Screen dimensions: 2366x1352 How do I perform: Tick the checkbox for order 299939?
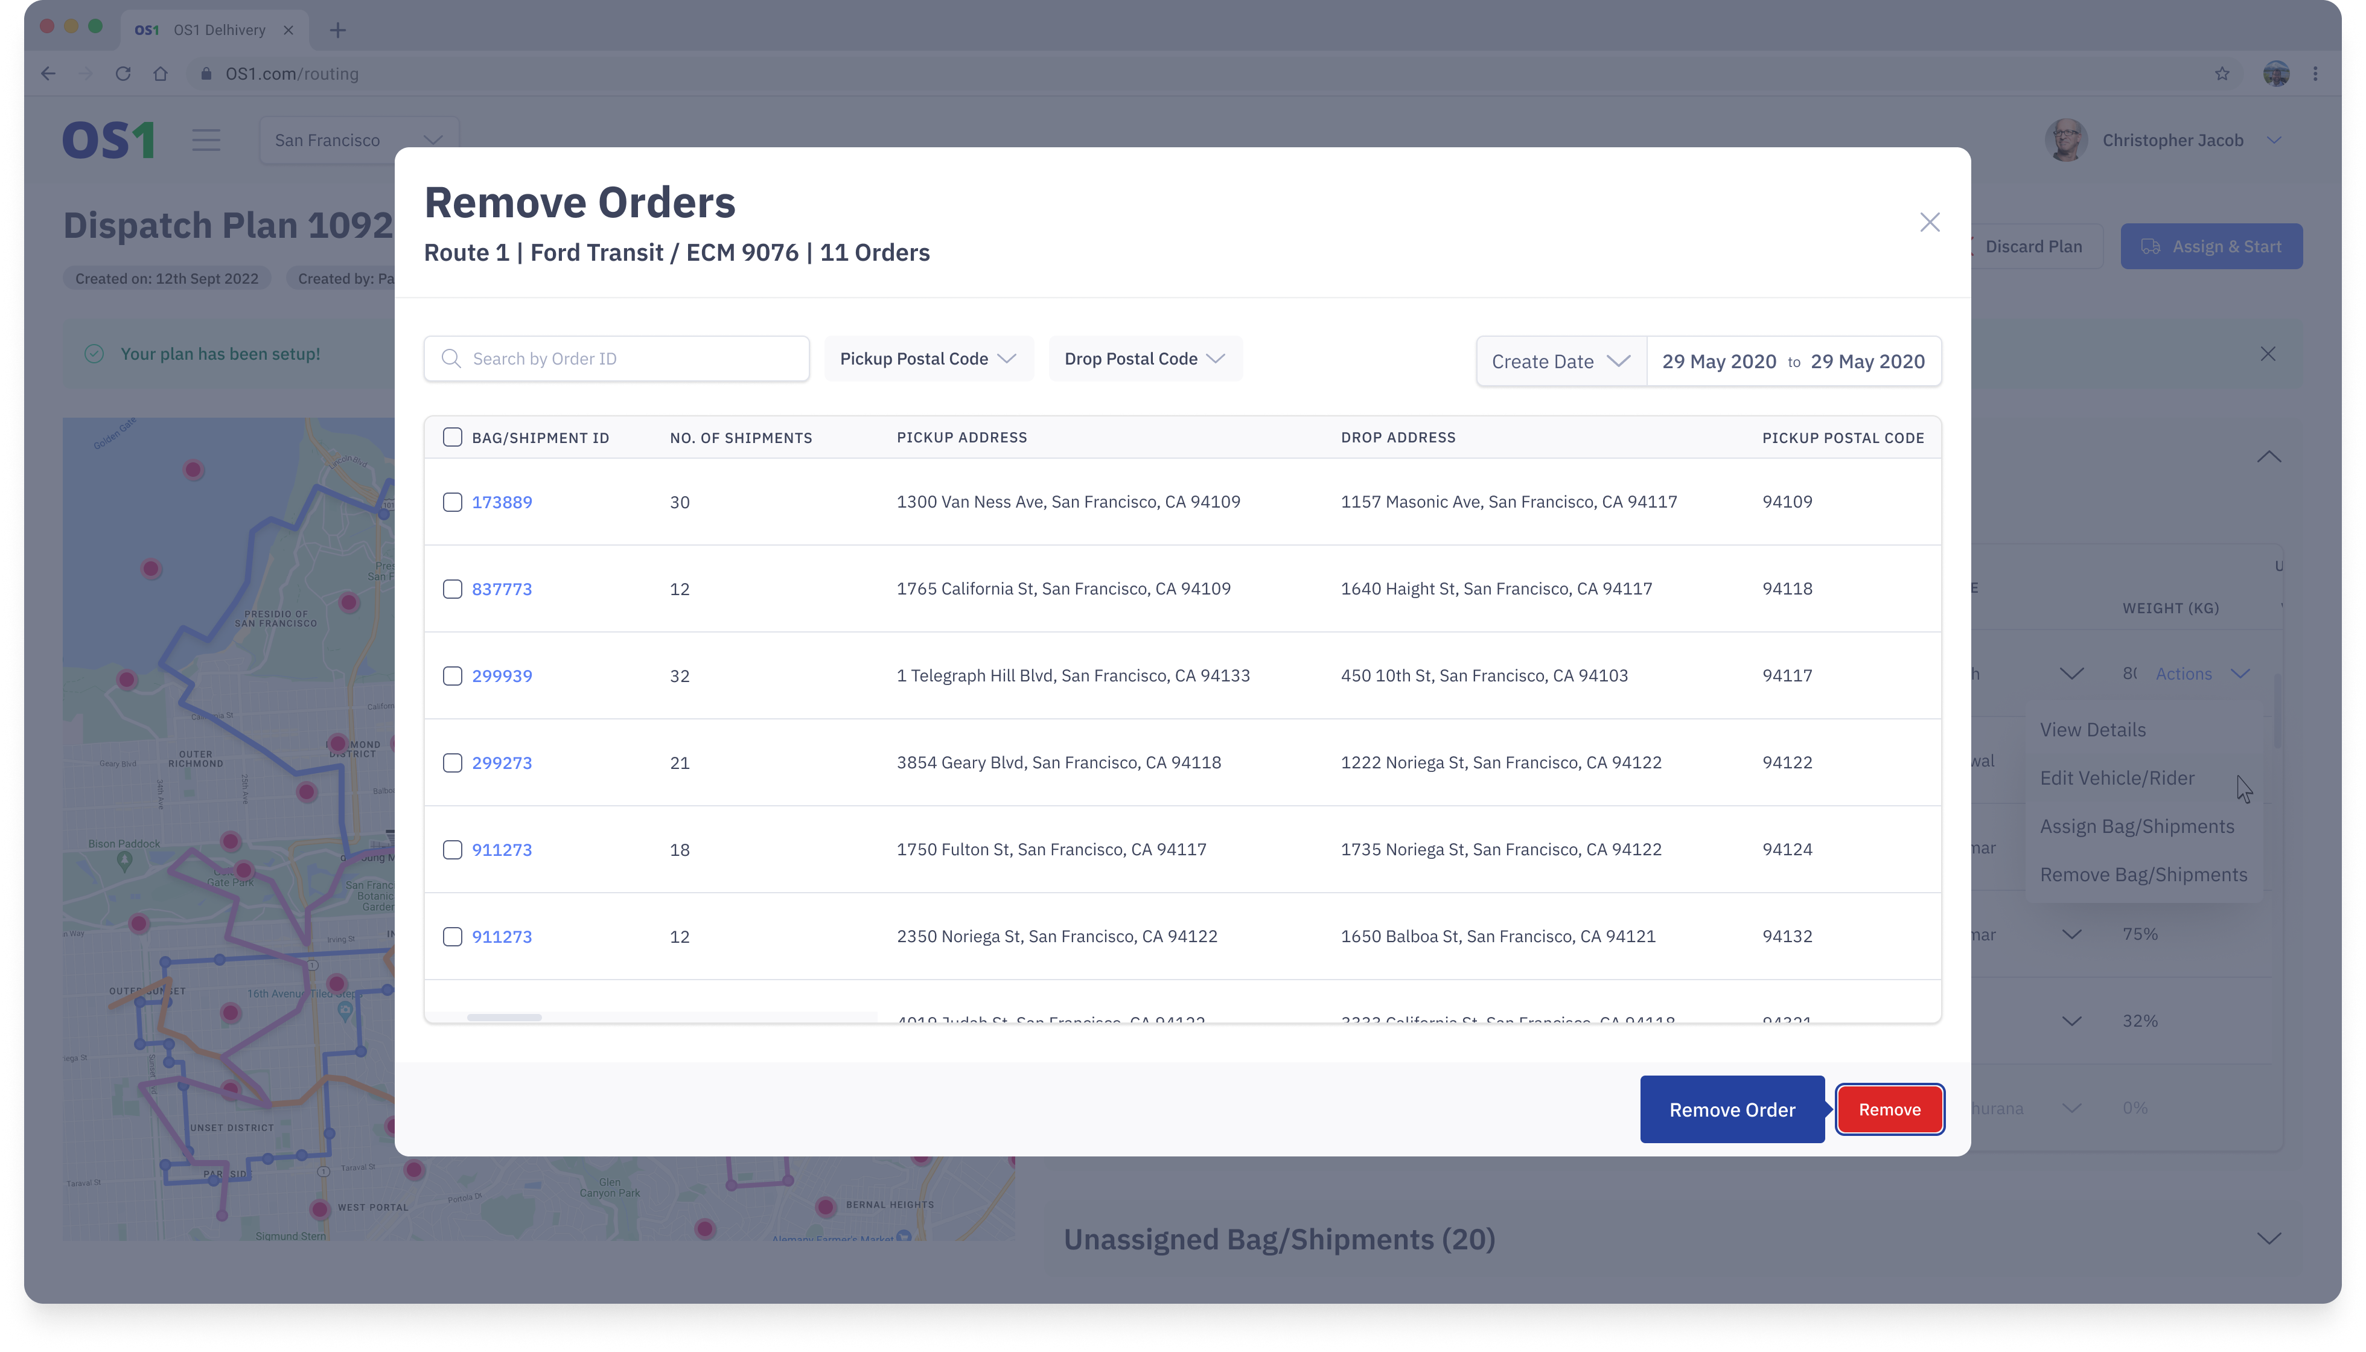coord(452,676)
